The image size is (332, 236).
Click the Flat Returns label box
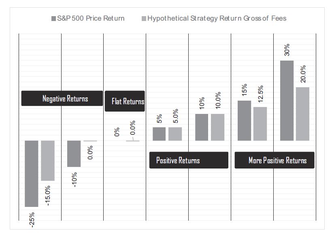tap(125, 101)
